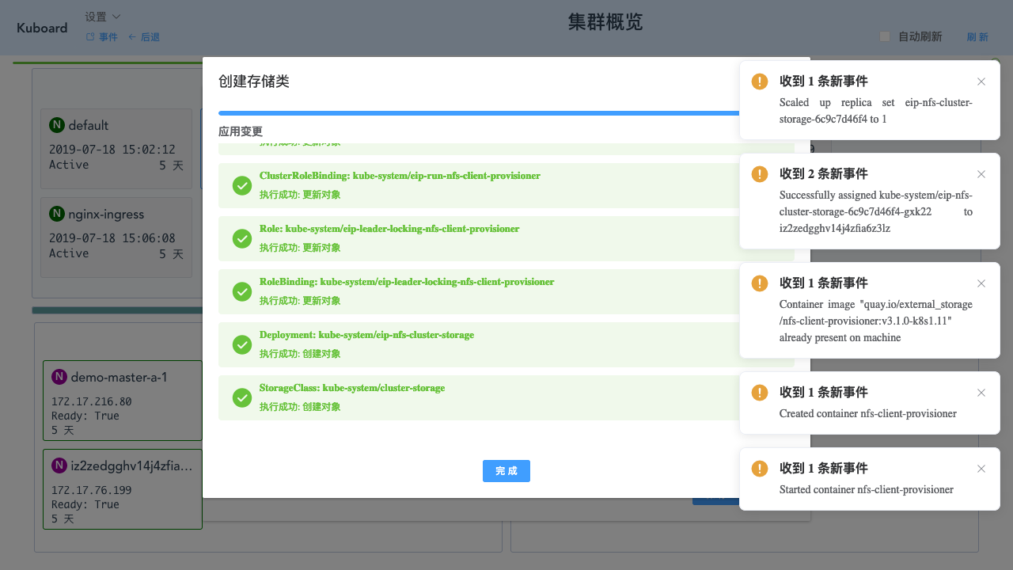Image resolution: width=1013 pixels, height=570 pixels.
Task: Close the 'Started container' notification
Action: [x=981, y=469]
